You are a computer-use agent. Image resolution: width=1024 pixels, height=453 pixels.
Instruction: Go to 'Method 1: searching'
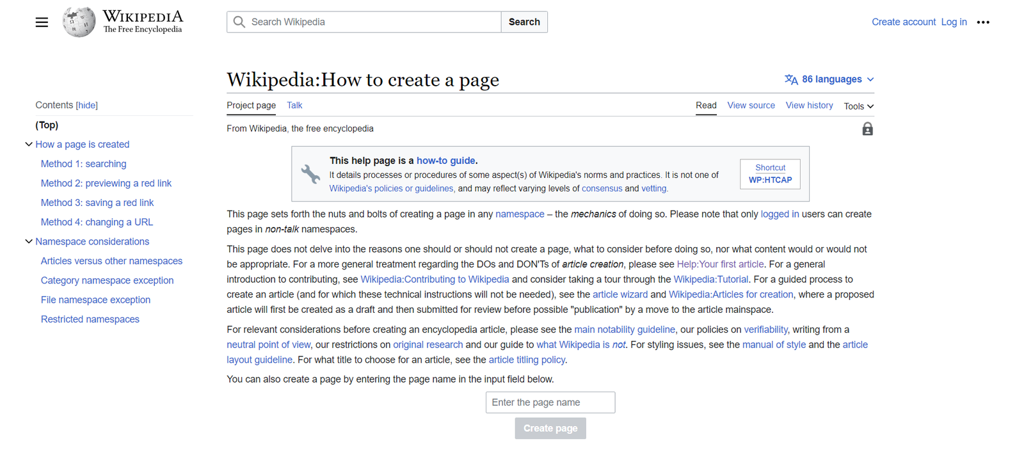(84, 164)
